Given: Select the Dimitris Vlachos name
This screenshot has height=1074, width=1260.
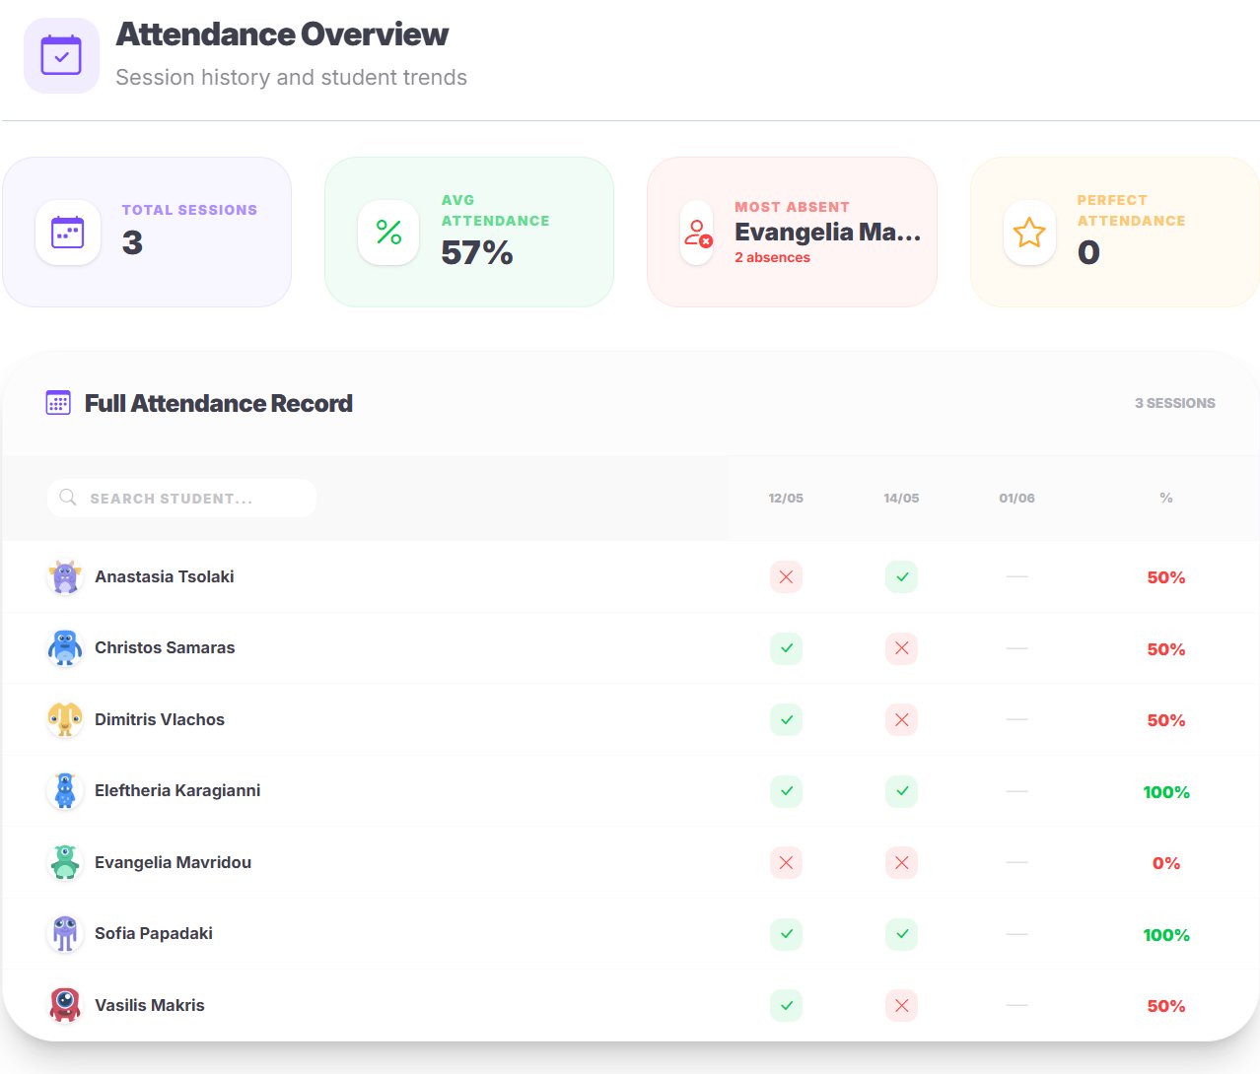Looking at the screenshot, I should (x=160, y=719).
